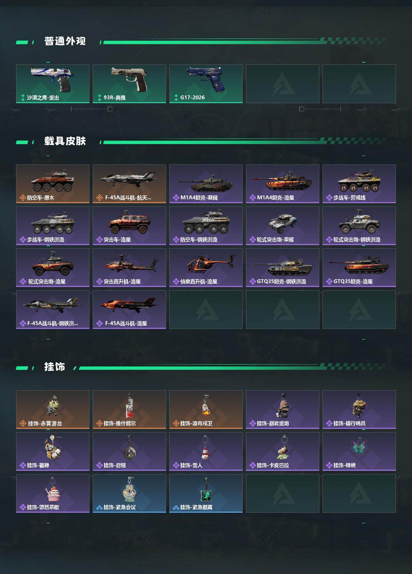
Task: Choose the 突击车-流星 assault vehicle skin
Action: coord(129,226)
